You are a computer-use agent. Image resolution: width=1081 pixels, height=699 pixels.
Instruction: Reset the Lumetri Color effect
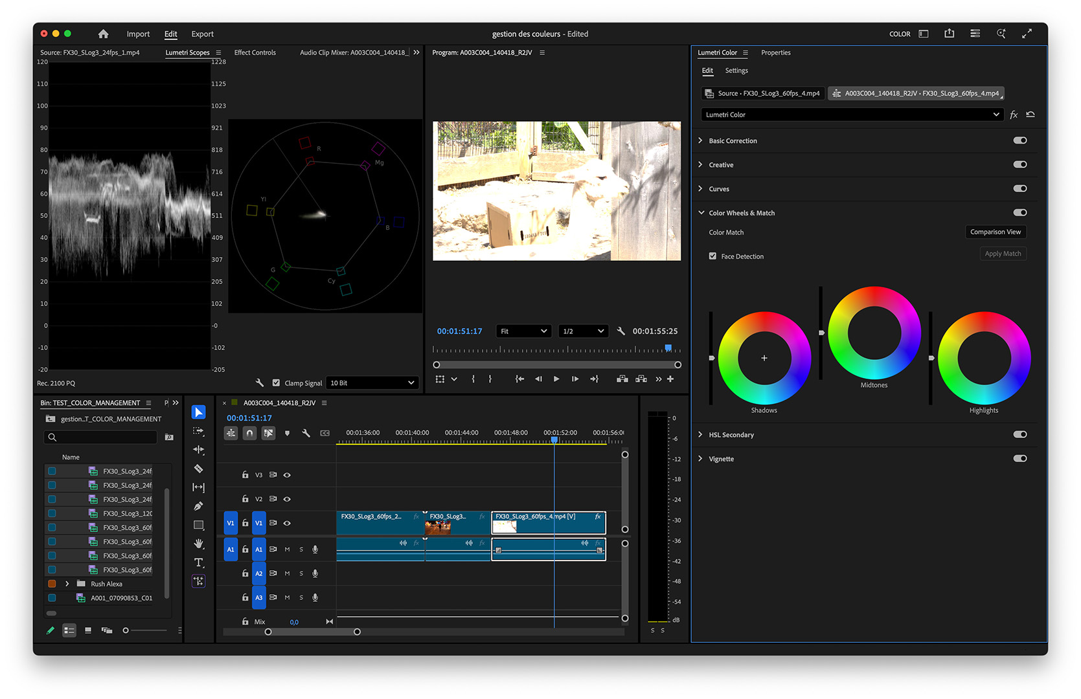pos(1030,115)
